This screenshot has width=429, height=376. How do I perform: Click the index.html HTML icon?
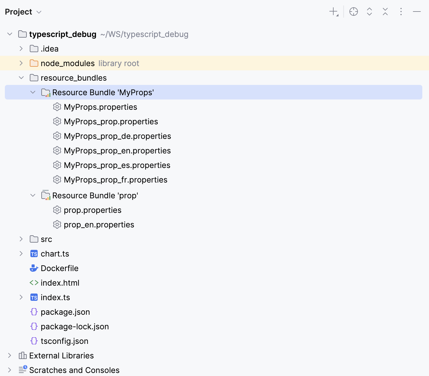(x=34, y=283)
